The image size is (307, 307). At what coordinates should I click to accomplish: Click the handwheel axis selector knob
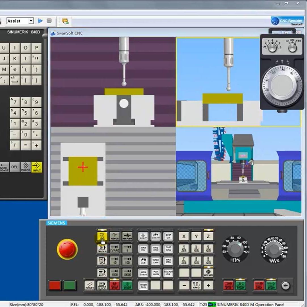pos(272,47)
